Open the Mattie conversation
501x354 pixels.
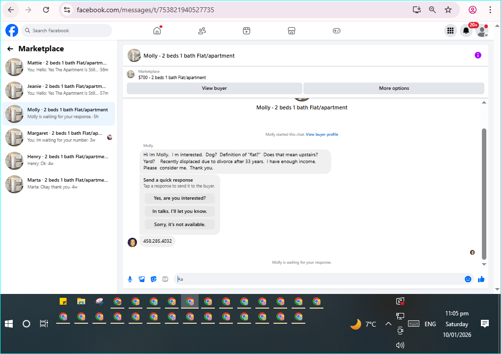click(x=59, y=67)
